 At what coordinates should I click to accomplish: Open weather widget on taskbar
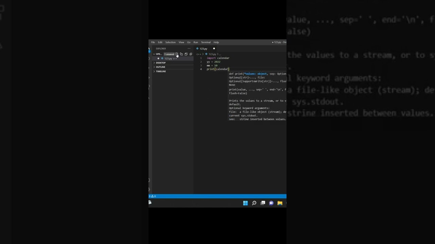(150, 203)
